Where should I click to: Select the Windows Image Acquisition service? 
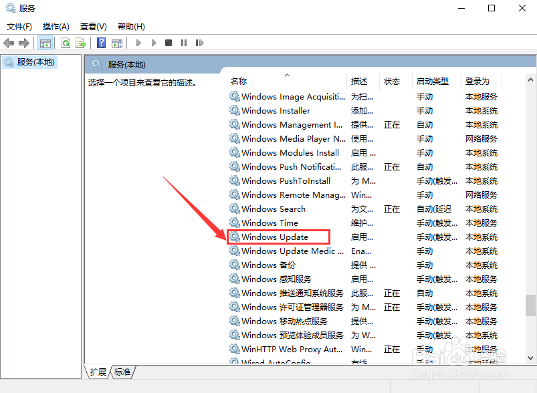(363, 96)
